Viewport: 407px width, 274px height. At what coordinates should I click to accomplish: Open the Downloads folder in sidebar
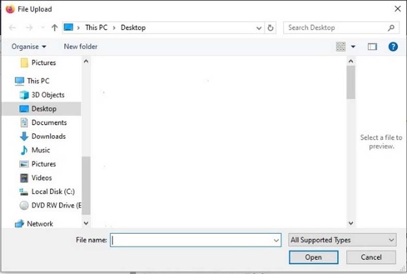pyautogui.click(x=48, y=136)
